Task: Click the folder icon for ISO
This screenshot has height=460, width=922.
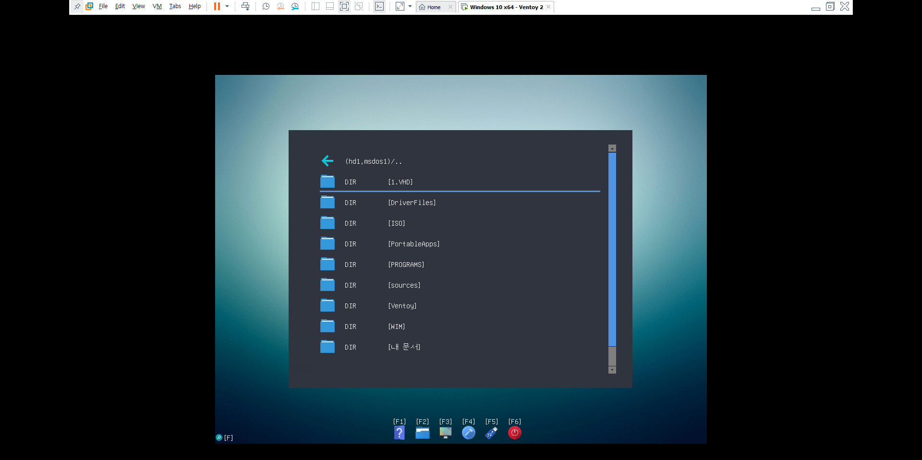Action: click(328, 223)
